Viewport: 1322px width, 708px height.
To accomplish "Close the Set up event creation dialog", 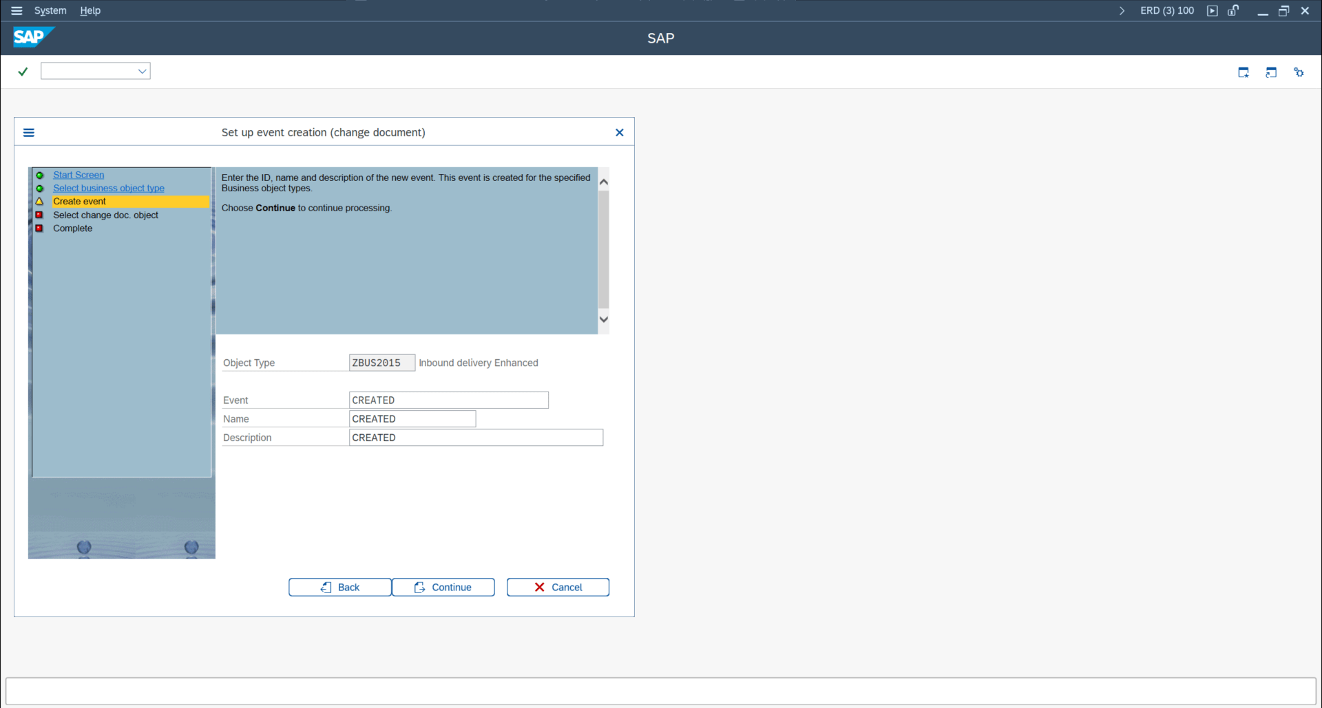I will click(620, 132).
